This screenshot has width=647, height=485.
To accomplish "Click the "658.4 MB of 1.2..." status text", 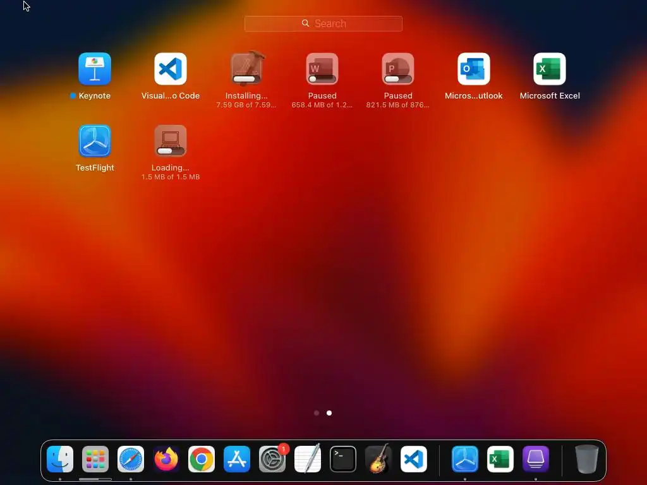I will point(322,105).
